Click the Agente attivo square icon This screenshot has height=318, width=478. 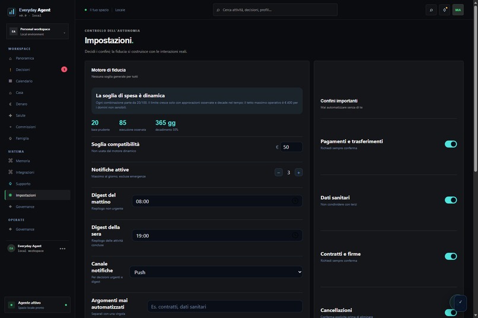coord(12,305)
